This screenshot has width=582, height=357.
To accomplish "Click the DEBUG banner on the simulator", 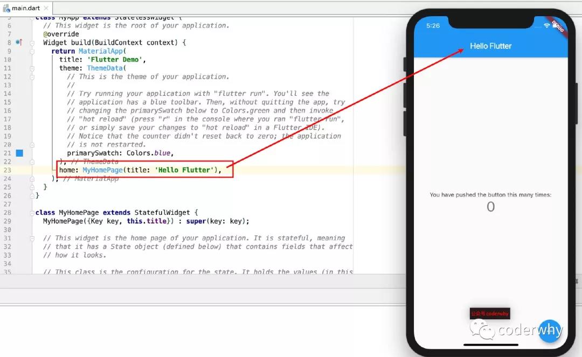I will (558, 26).
